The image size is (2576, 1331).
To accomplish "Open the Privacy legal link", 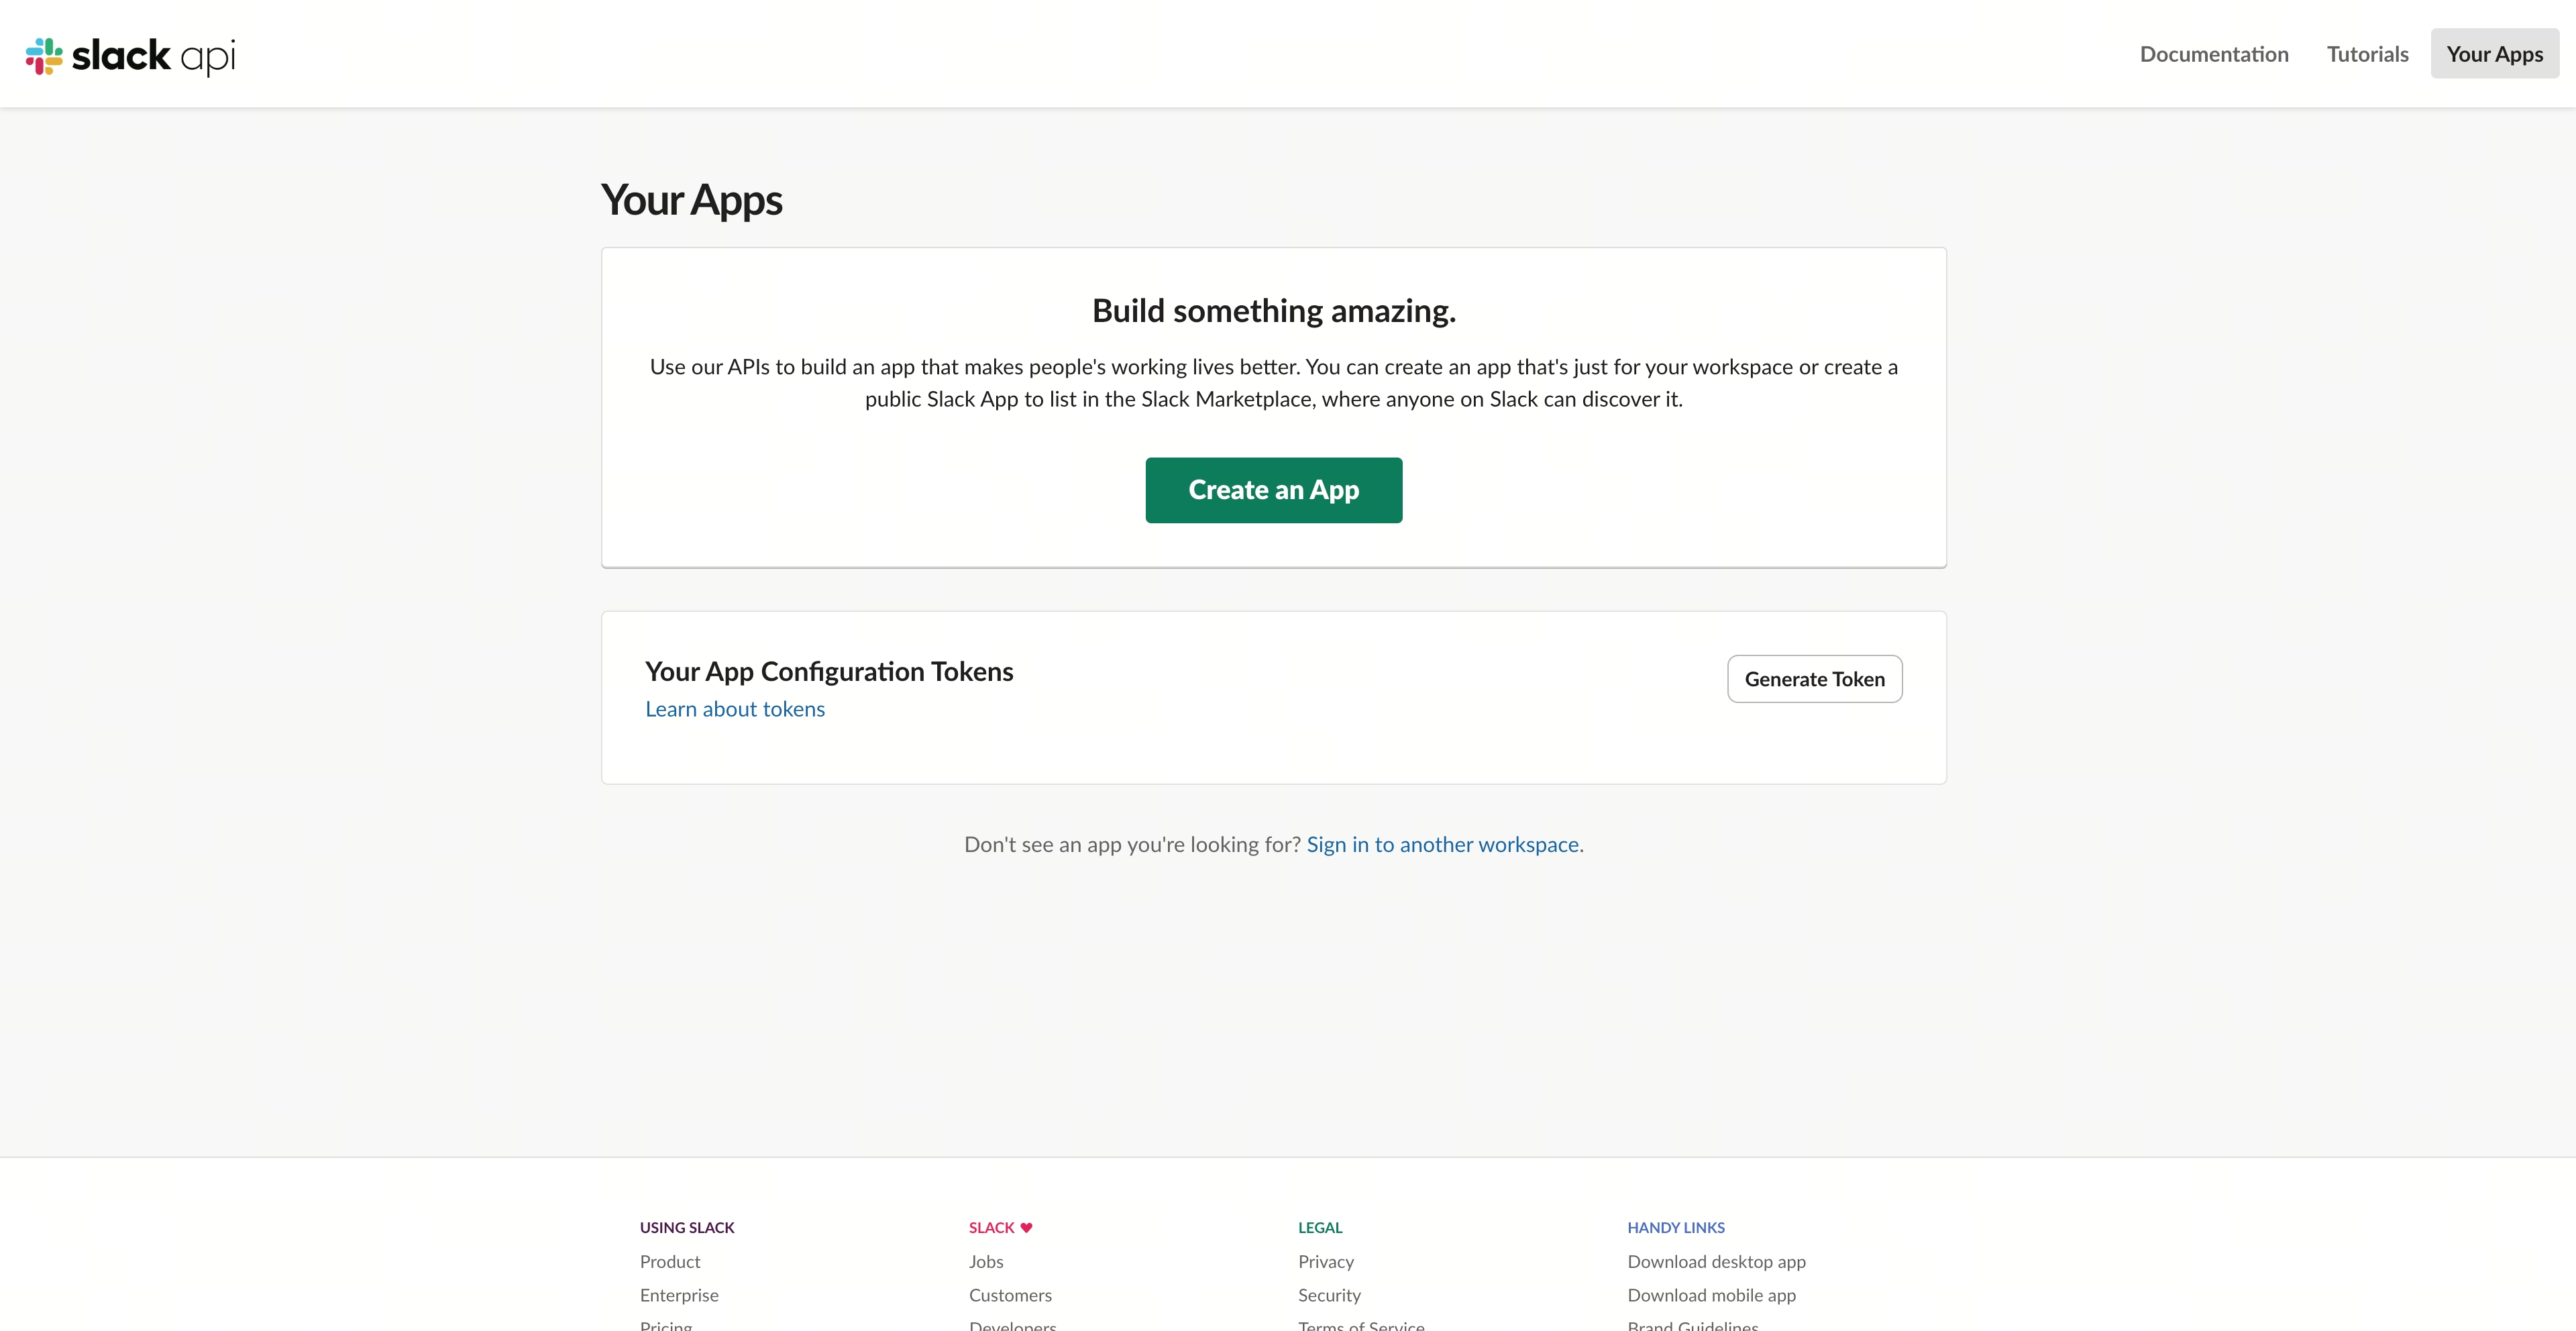I will click(1326, 1262).
